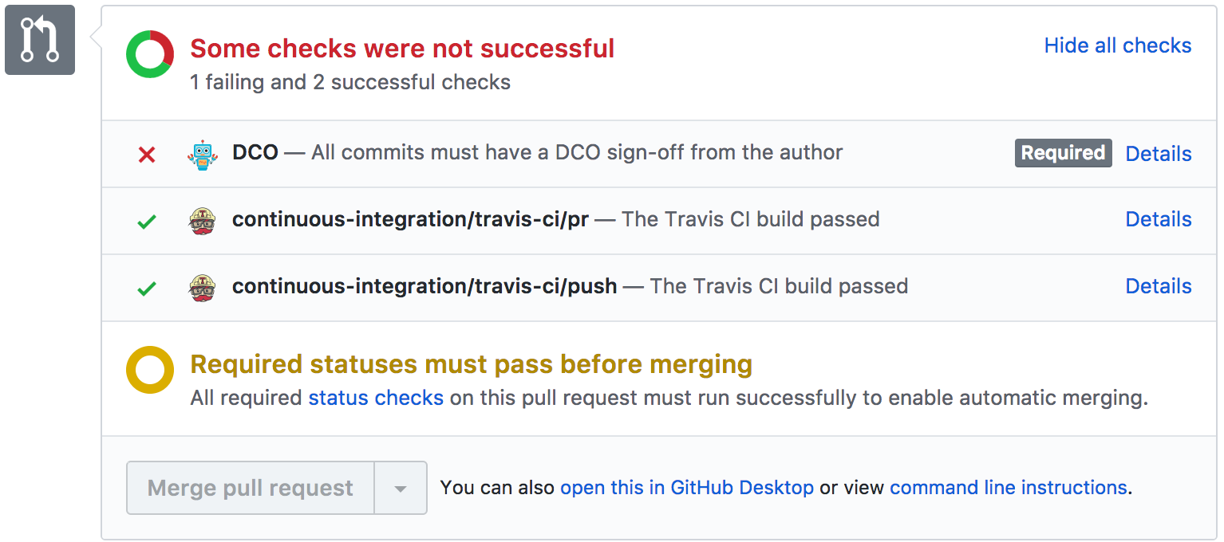Click the DCO bot avatar icon
This screenshot has height=542, width=1224.
click(203, 153)
